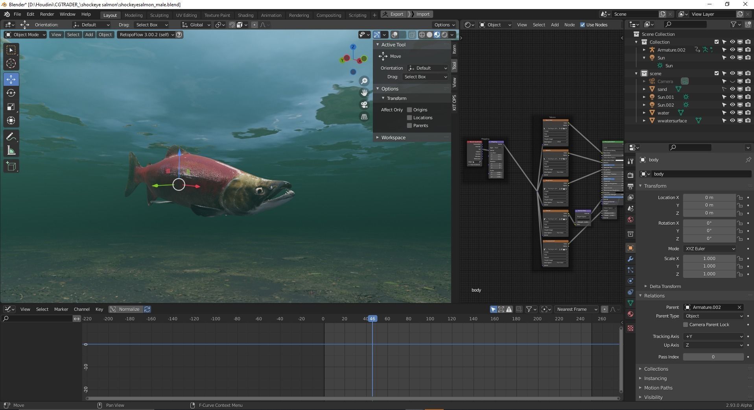Open the rotation Mode XYZ Euler dropdown

(x=710, y=249)
